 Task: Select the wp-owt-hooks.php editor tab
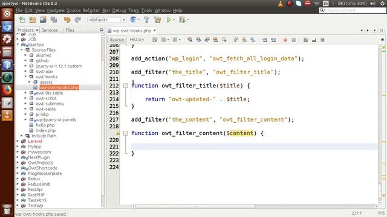[x=132, y=31]
